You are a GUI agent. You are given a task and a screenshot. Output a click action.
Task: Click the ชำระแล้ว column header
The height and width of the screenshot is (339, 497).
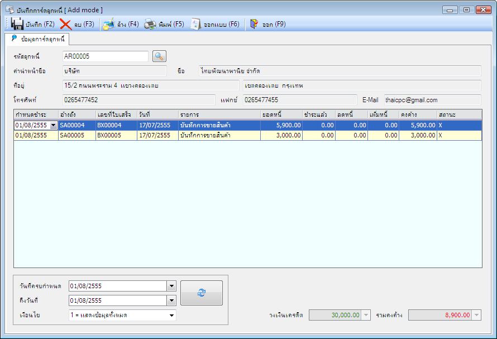coord(319,114)
